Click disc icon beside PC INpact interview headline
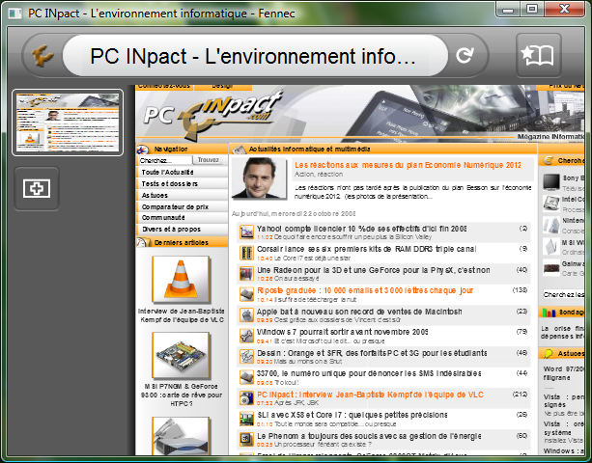The width and height of the screenshot is (592, 463). pos(246,398)
